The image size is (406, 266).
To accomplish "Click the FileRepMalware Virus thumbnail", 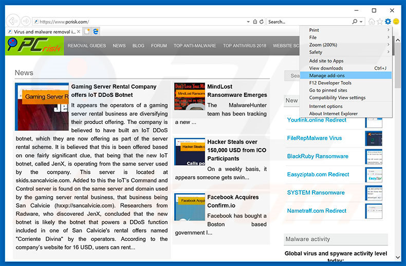I will point(374,138).
